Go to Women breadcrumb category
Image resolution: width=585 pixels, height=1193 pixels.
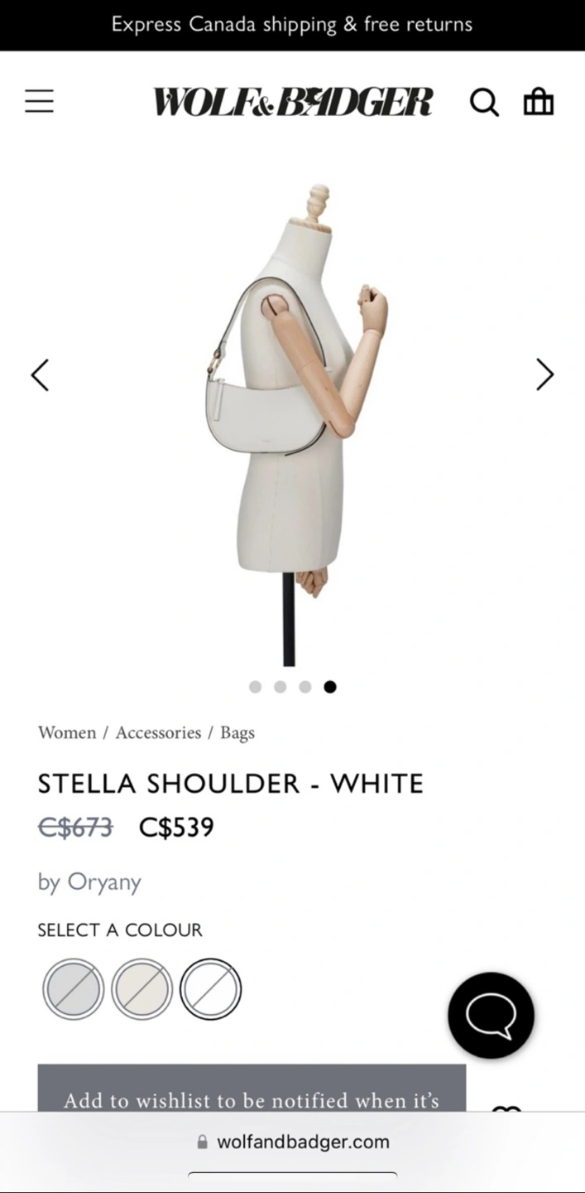[x=67, y=732]
